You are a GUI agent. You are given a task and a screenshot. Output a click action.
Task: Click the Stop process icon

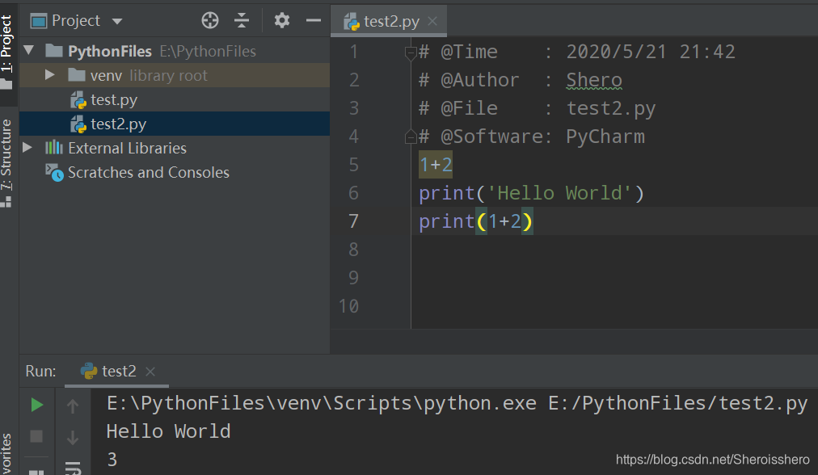click(36, 436)
